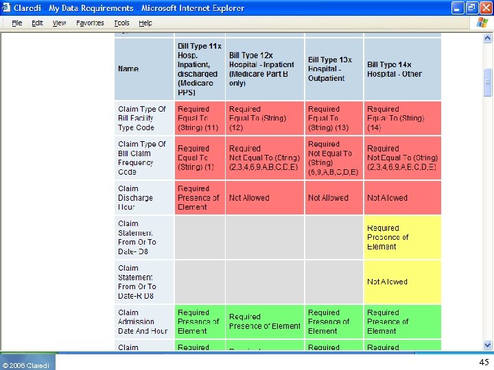
Task: Click the vertical scrollbar thumb
Action: (x=487, y=82)
